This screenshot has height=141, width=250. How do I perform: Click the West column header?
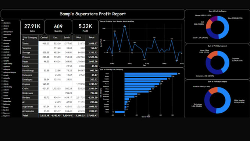point(79,38)
